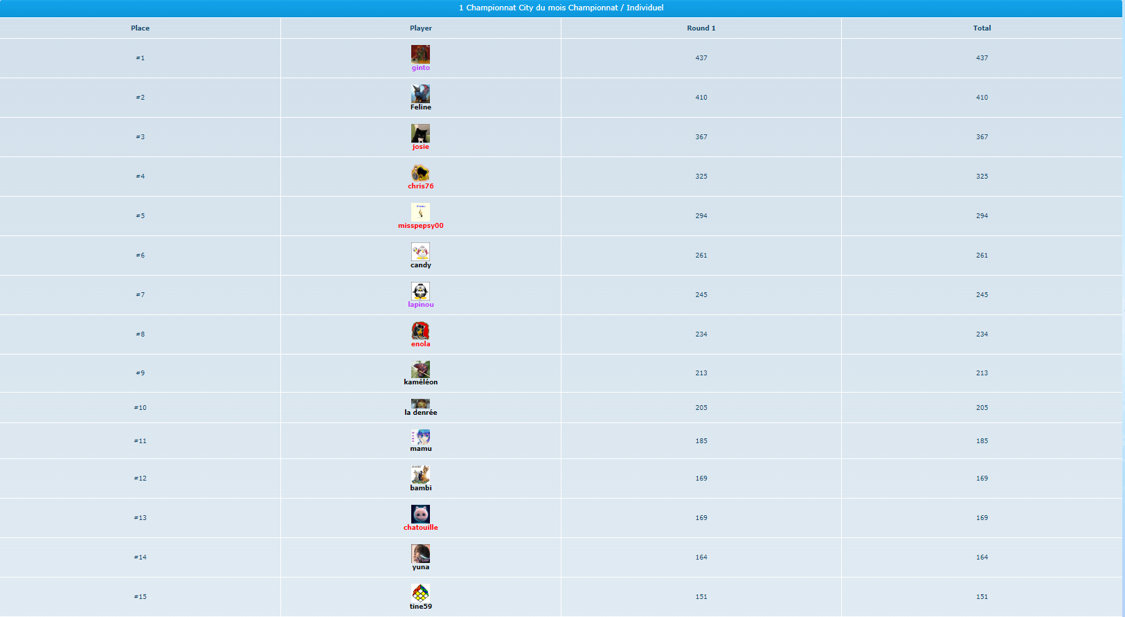Open josie's black cat avatar
Image resolution: width=1125 pixels, height=617 pixels.
[x=420, y=133]
